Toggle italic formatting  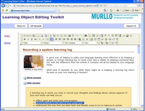tap(28, 39)
